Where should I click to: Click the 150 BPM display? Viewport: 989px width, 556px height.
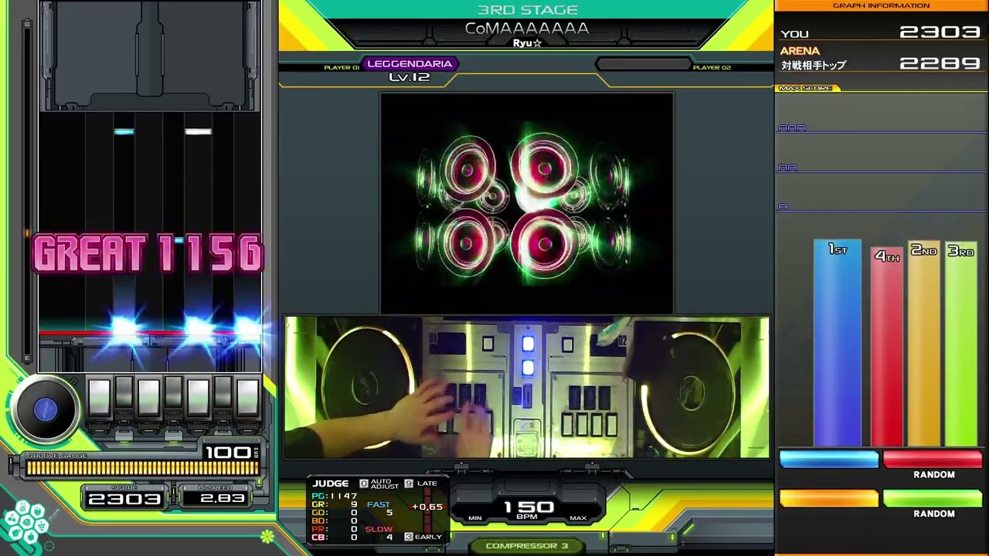coord(528,509)
